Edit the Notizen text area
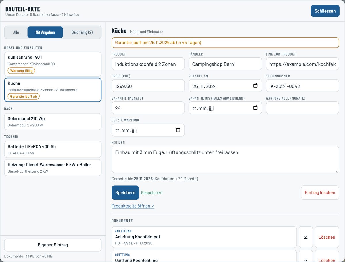 coord(225,159)
